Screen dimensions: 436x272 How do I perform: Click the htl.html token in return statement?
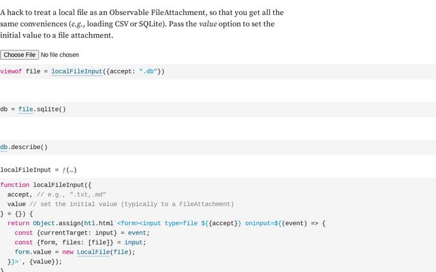click(98, 223)
